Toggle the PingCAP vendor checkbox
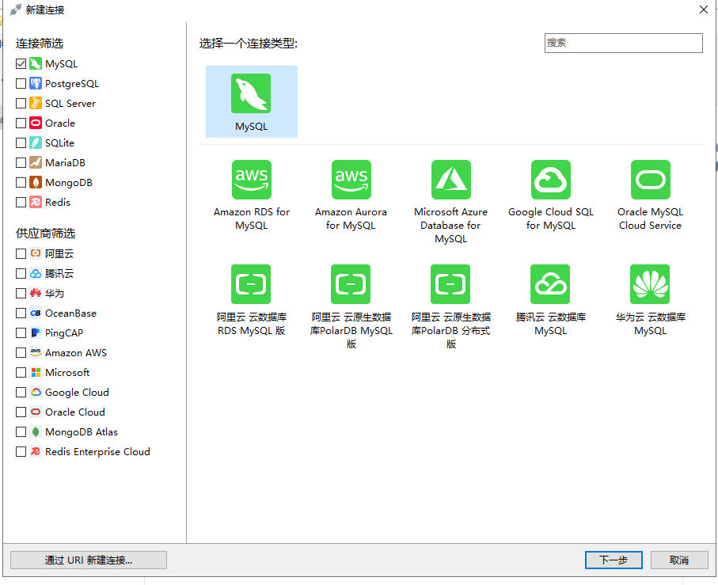718x585 pixels. pyautogui.click(x=21, y=332)
